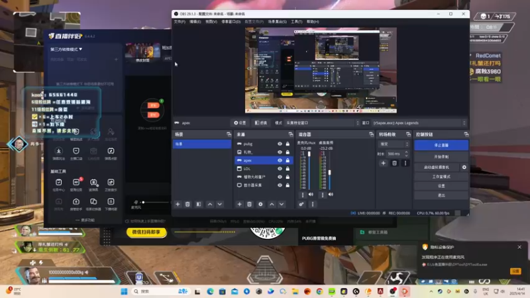Open File menu in OBS
Screen dimensions: 530x298
point(180,22)
